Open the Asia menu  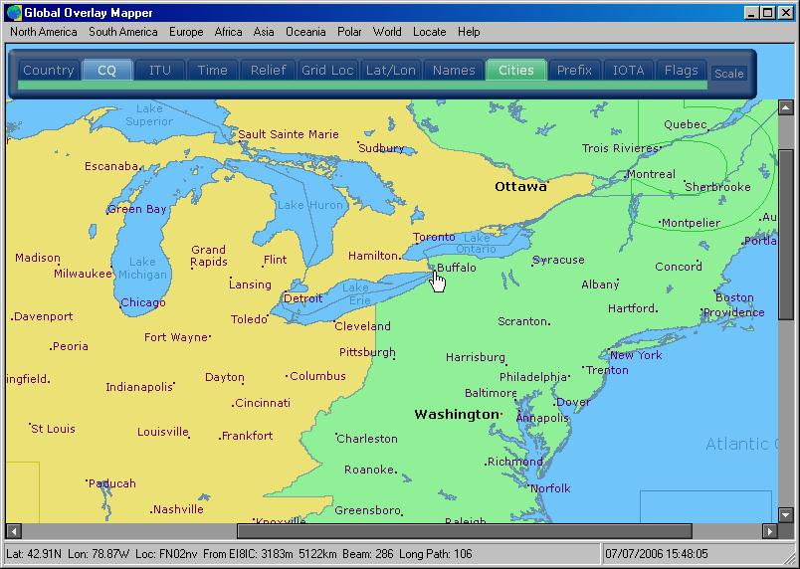pos(264,32)
